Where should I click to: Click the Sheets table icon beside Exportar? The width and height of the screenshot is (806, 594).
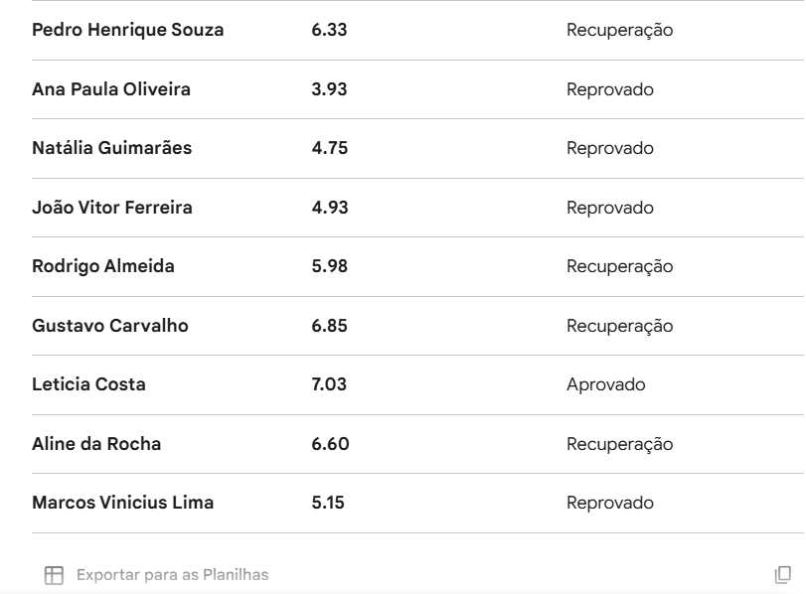pyautogui.click(x=54, y=574)
